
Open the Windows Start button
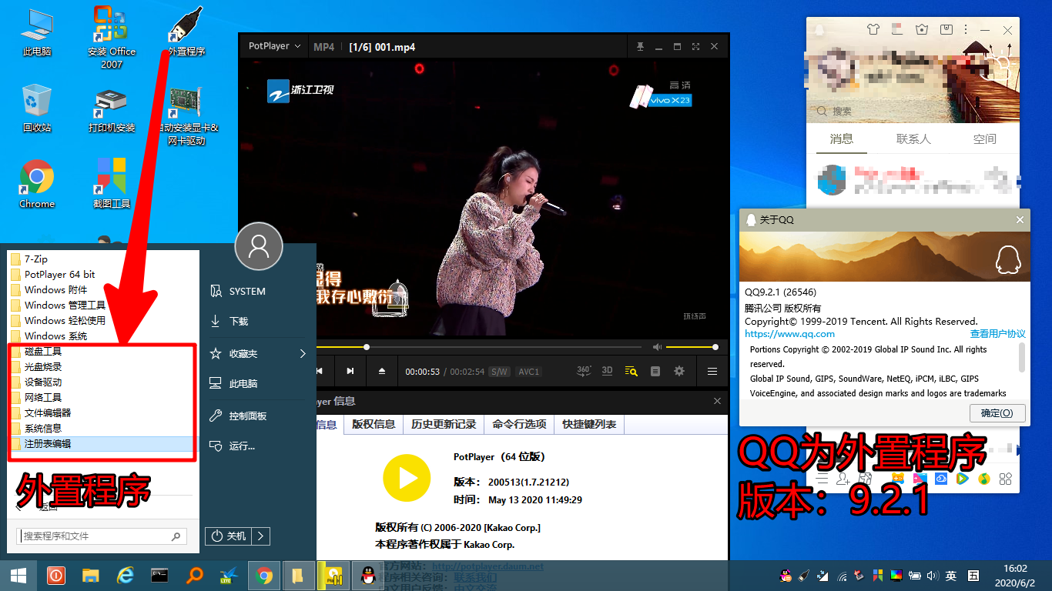pyautogui.click(x=18, y=576)
